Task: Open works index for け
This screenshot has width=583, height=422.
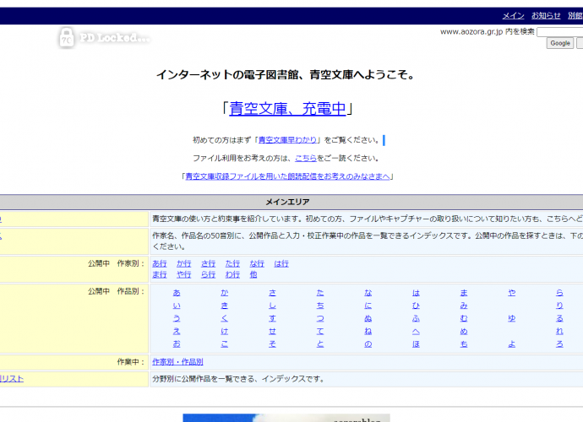Action: 225,332
